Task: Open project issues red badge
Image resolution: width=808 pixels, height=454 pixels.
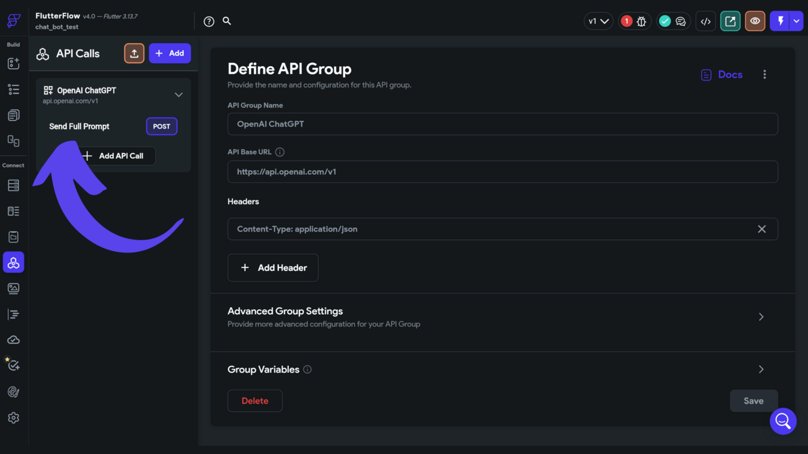Action: pos(626,21)
